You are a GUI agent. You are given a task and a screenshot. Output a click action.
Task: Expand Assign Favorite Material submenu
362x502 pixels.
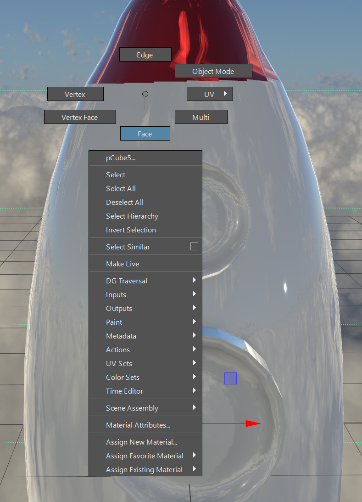pos(145,456)
